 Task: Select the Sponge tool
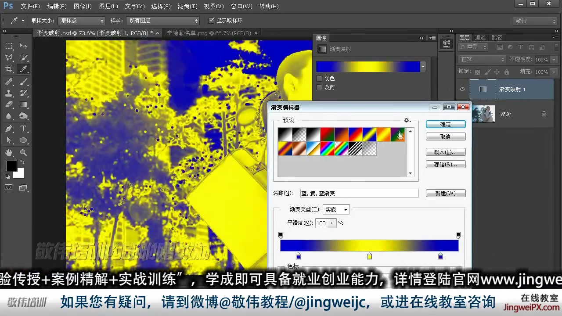24,116
